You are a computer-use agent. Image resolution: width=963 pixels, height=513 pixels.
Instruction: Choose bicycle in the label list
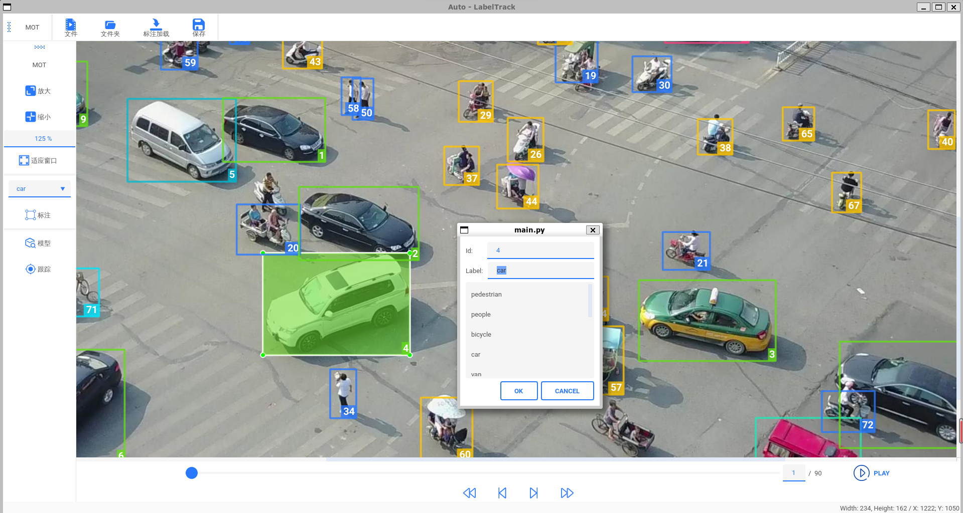526,335
